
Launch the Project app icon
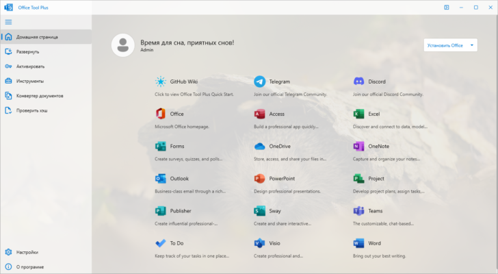358,179
